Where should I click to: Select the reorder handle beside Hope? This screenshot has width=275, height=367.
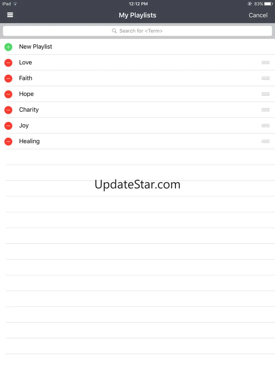(265, 94)
